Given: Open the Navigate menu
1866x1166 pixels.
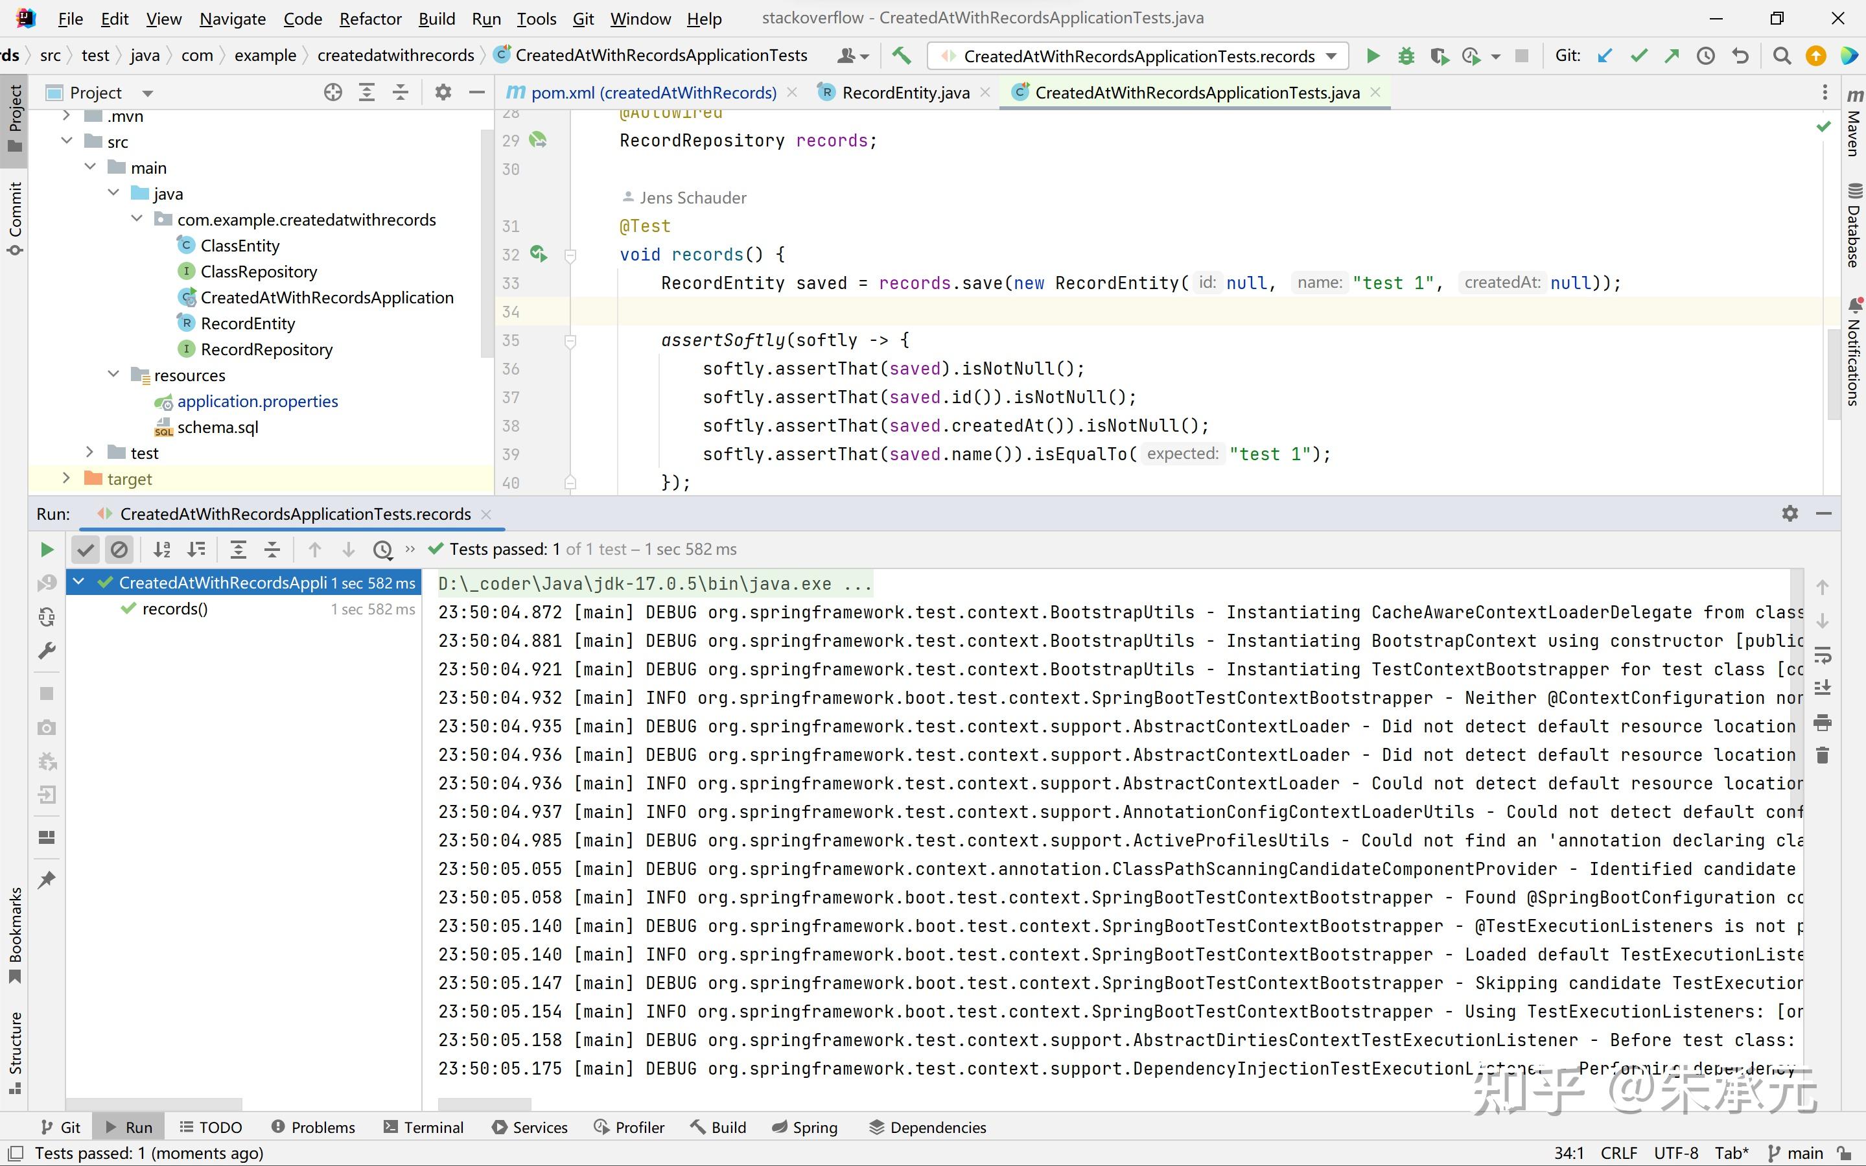Looking at the screenshot, I should pos(232,19).
